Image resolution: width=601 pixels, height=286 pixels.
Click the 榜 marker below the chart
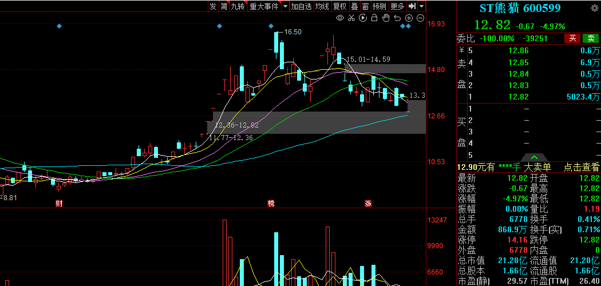point(271,204)
